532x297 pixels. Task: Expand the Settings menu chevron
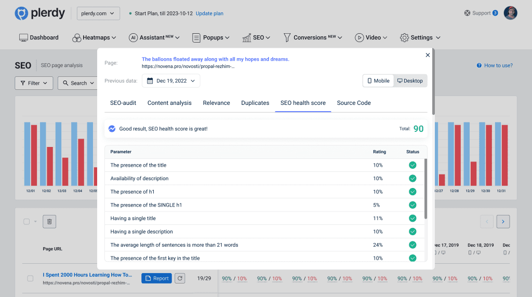pos(438,37)
